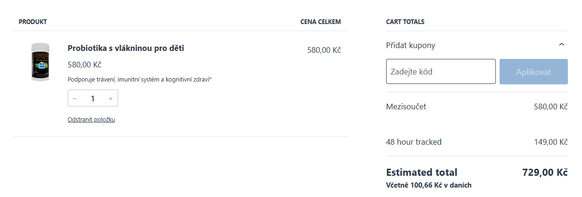This screenshot has width=582, height=197.
Task: Decrease quantity with the minus button
Action: (75, 98)
